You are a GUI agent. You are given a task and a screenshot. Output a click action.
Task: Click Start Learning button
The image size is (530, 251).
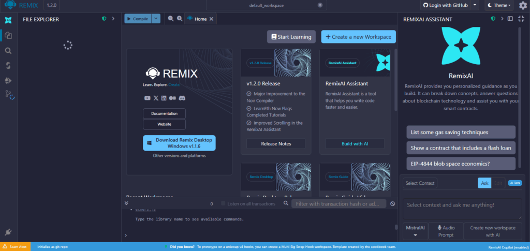coord(291,37)
